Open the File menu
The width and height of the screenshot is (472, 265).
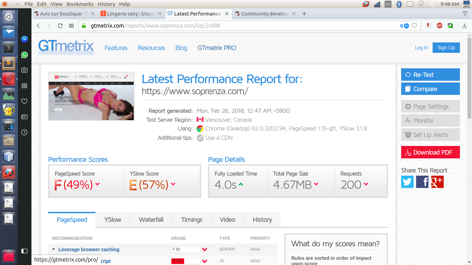(x=29, y=4)
